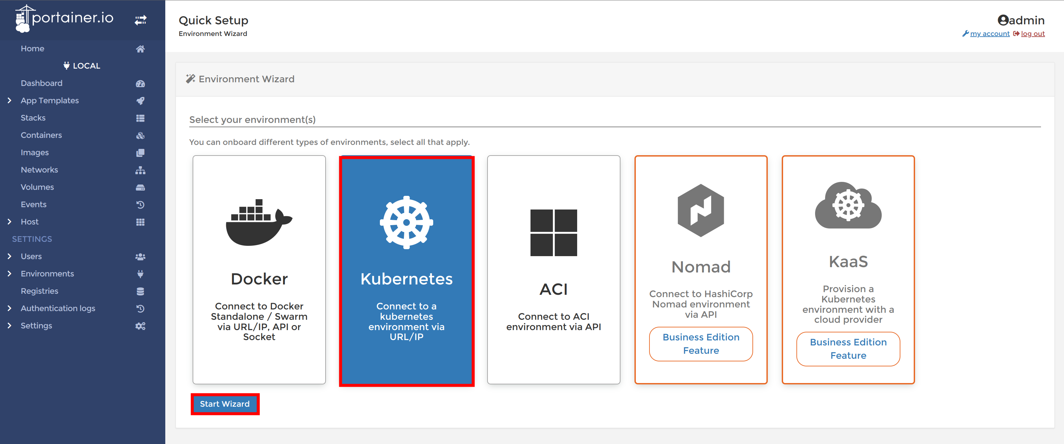Open Events via the history icon

(x=140, y=205)
